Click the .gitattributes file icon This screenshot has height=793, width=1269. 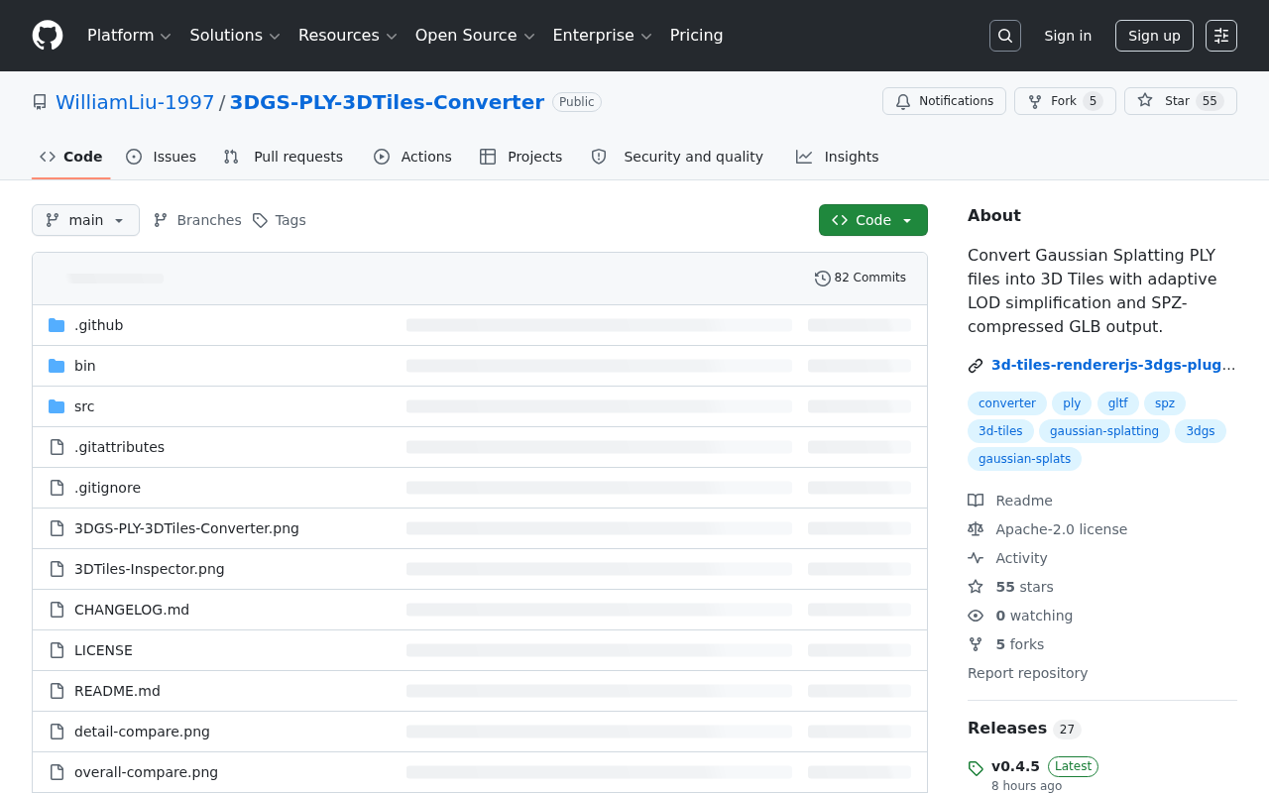[x=57, y=447]
